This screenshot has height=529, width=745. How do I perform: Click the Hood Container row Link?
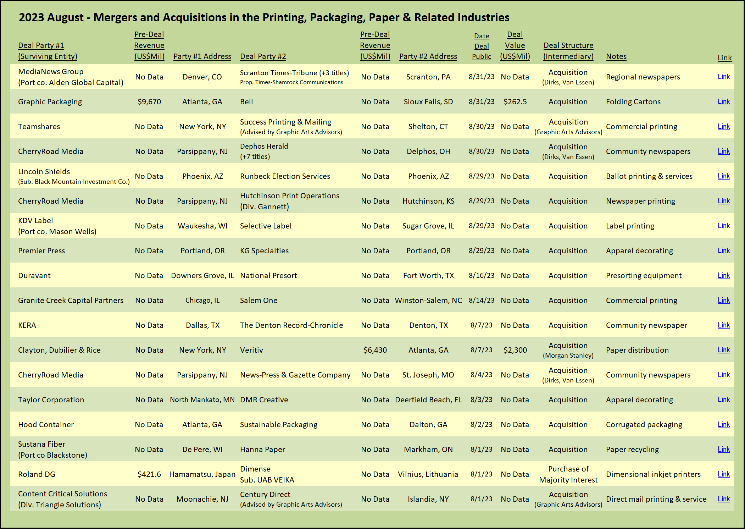(x=723, y=424)
